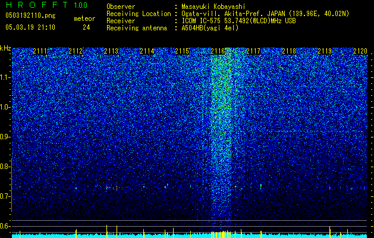Click the 1.1 kHz axis label
The height and width of the screenshot is (238, 374).
click(x=5, y=77)
